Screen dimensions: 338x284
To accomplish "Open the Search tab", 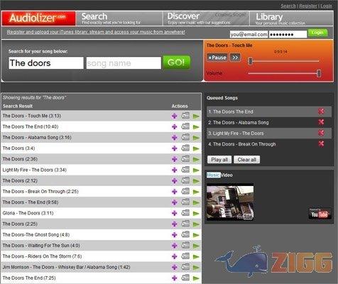I will click(x=119, y=18).
